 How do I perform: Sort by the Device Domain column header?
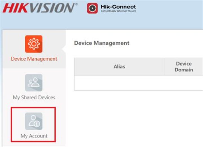(184, 67)
